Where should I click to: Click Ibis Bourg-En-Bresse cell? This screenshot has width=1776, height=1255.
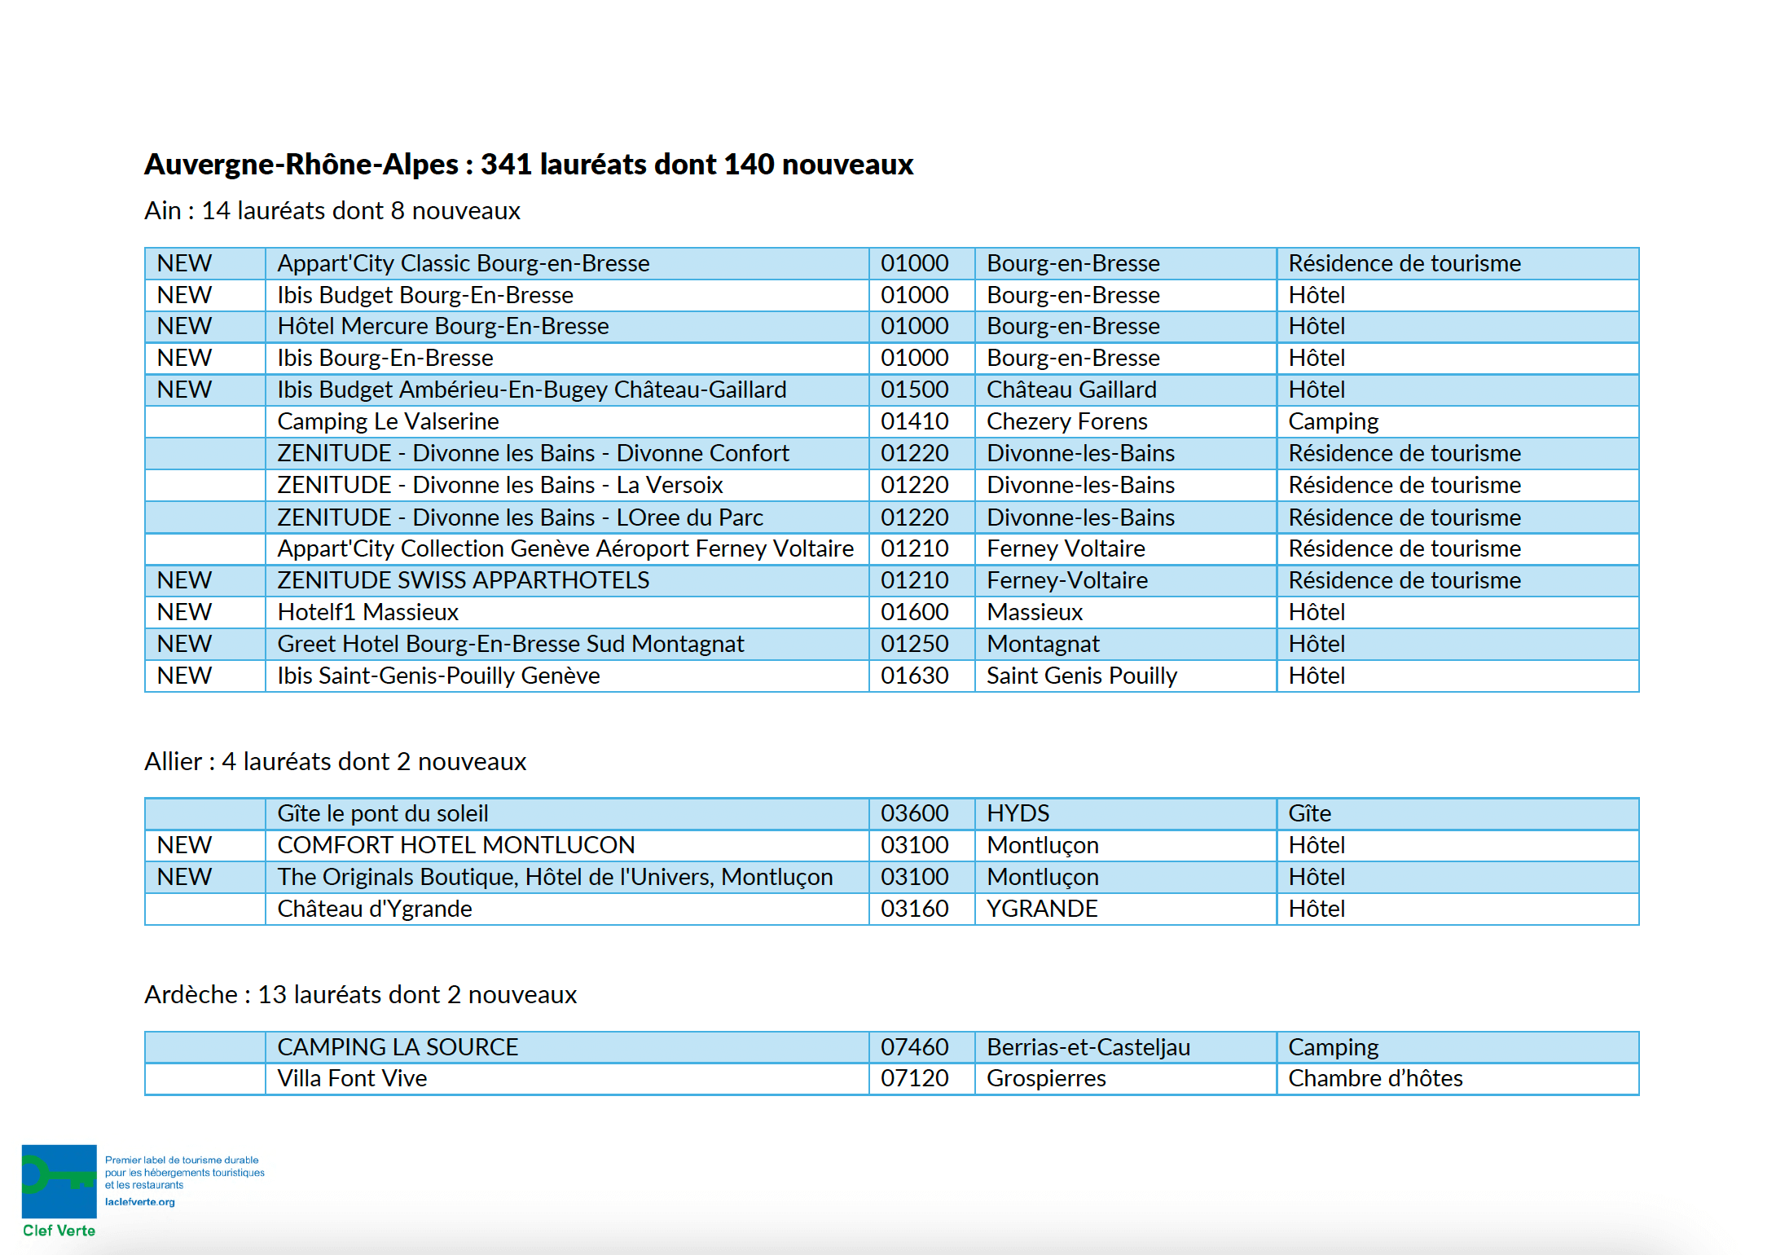tap(567, 359)
